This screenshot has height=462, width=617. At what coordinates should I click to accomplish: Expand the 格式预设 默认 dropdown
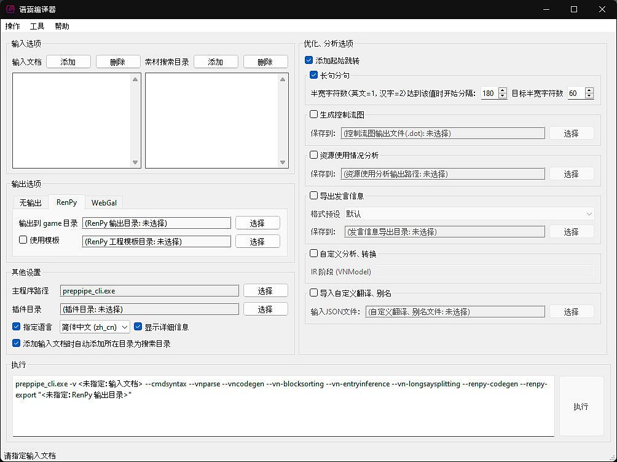[468, 214]
